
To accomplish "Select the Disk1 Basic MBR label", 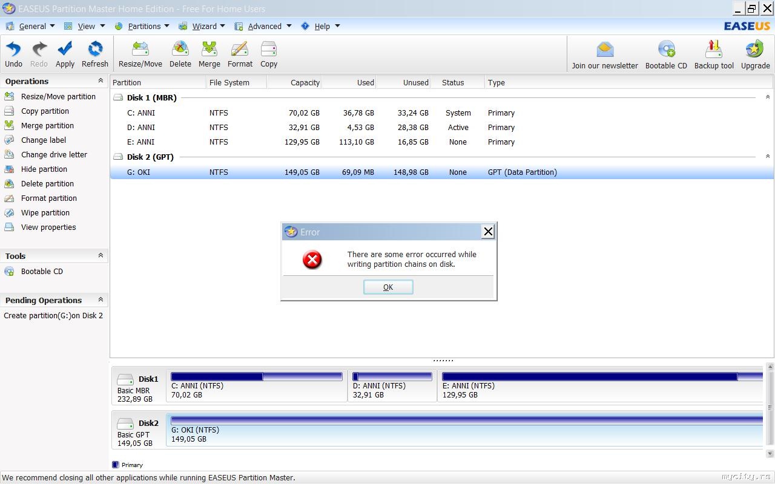I will 138,387.
